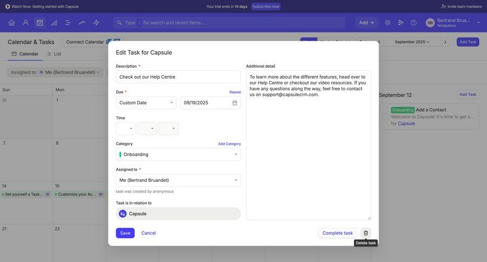This screenshot has height=262, width=487.
Task: Click the Watch Now: Getting started text
Action: click(x=45, y=6)
